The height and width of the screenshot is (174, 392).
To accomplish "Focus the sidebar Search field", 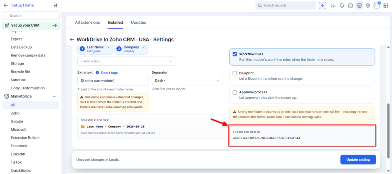I will coord(31,16).
